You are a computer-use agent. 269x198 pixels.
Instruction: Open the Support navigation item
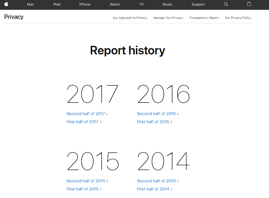click(x=198, y=5)
